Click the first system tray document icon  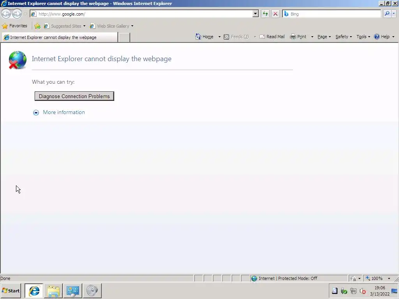tap(335, 291)
